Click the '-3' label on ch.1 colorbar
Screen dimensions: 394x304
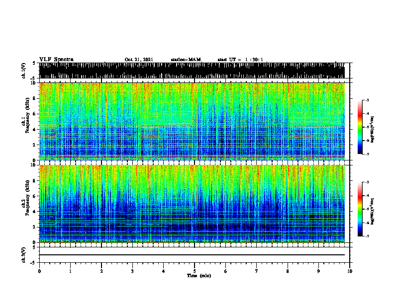(367, 100)
